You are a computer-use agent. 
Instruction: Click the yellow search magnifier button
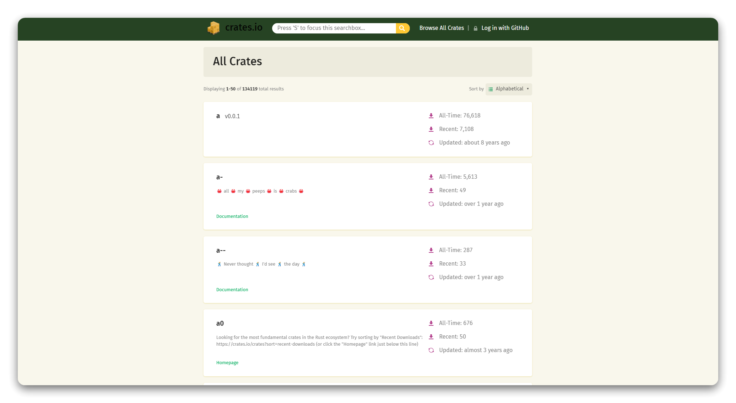(x=402, y=28)
